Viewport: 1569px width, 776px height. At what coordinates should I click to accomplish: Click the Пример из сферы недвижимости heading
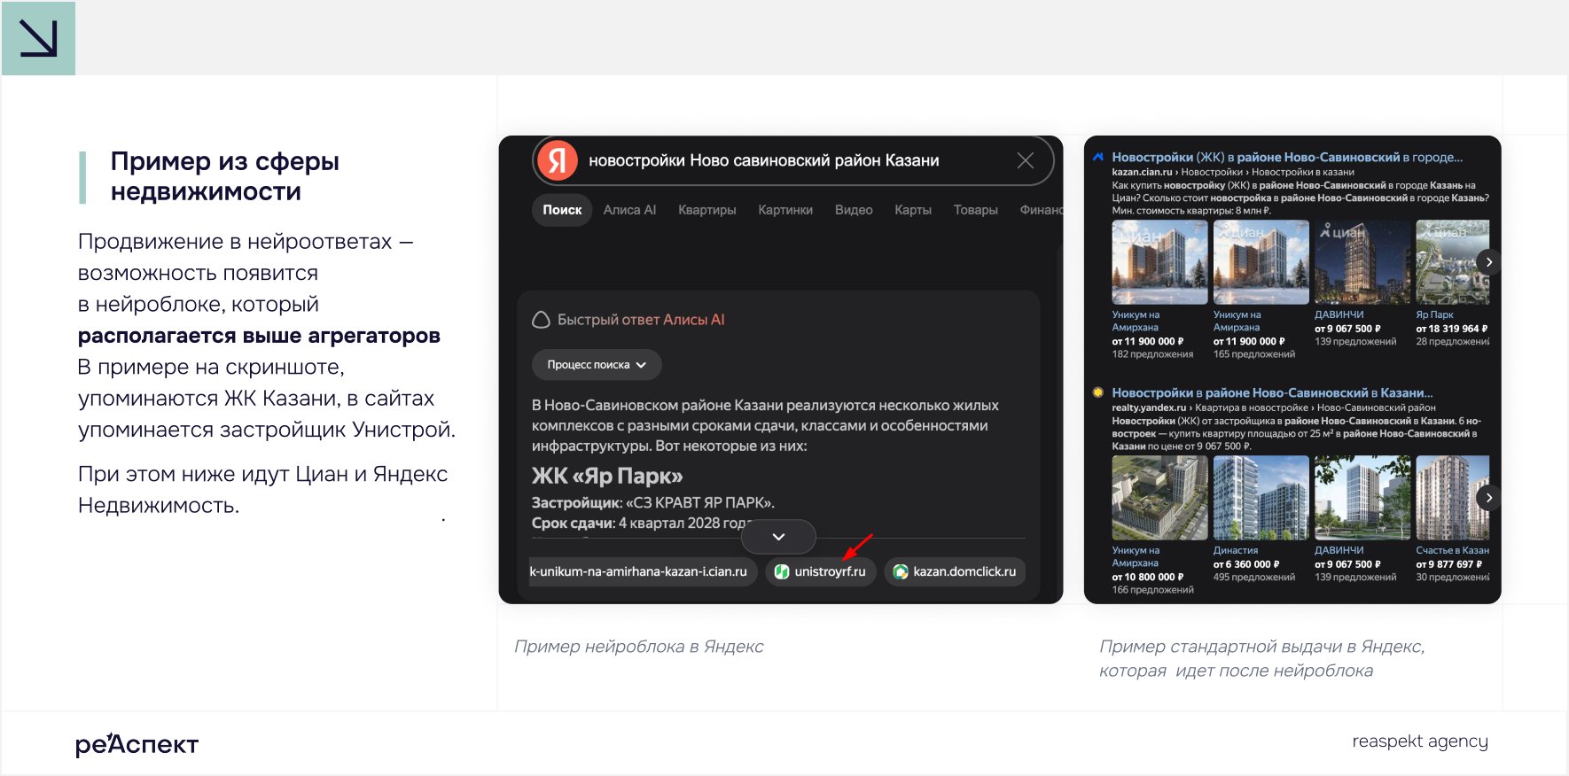tap(225, 176)
